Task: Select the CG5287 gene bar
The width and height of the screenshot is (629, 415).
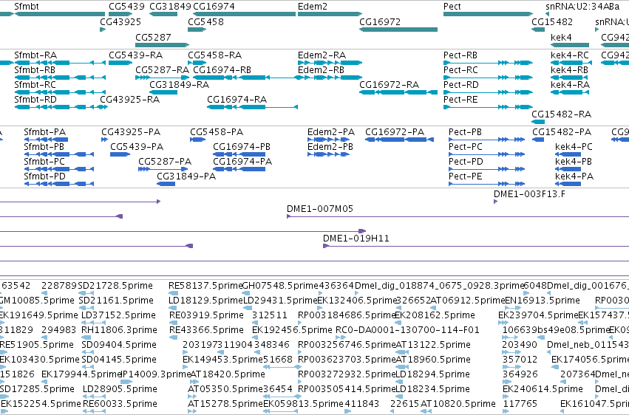Action: 162,44
